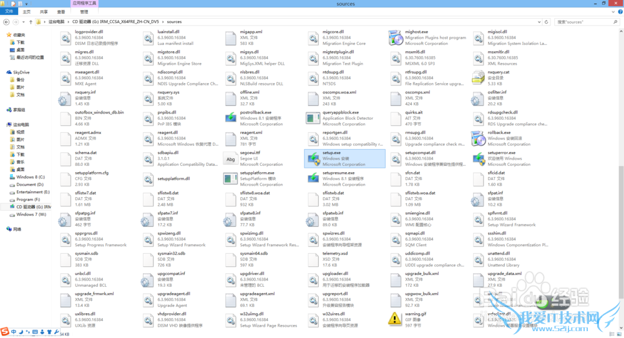624x338 pixels.
Task: Select the reagent.admx file name
Action: (88, 133)
